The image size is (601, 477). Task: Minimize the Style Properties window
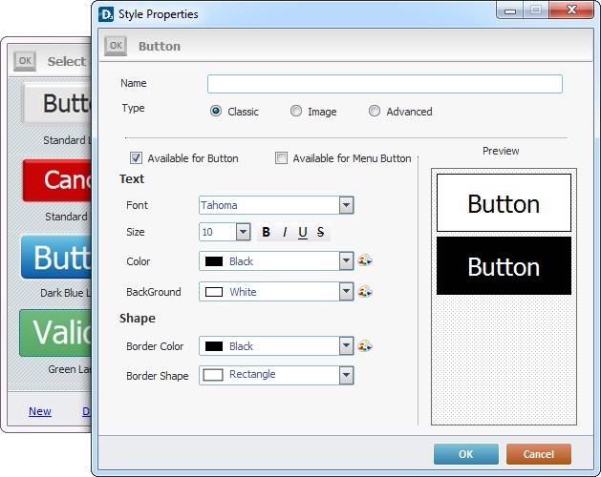click(x=509, y=10)
